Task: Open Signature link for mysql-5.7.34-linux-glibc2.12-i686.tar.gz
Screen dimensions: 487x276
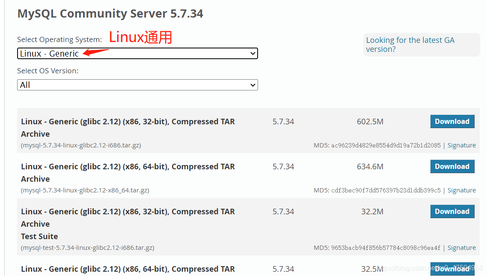Action: point(461,145)
